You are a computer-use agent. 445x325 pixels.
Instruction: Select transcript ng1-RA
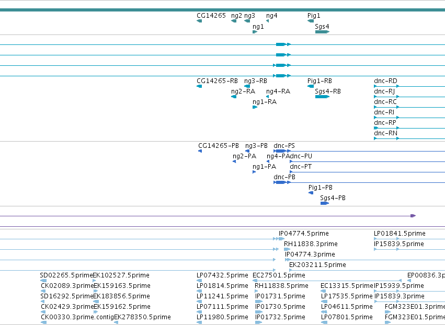[255, 107]
